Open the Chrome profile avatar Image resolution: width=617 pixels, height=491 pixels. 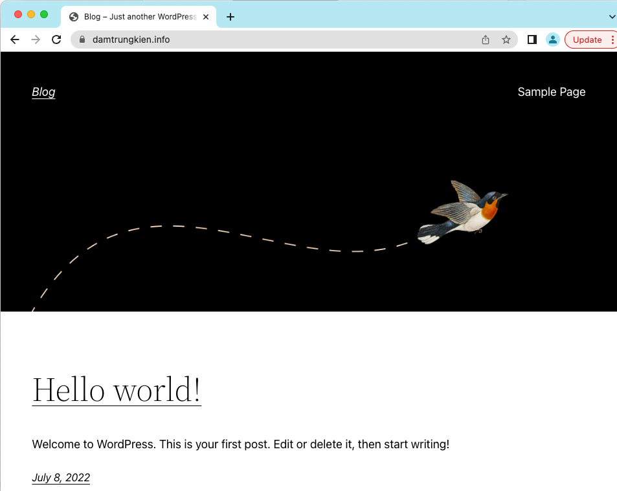[x=553, y=40]
